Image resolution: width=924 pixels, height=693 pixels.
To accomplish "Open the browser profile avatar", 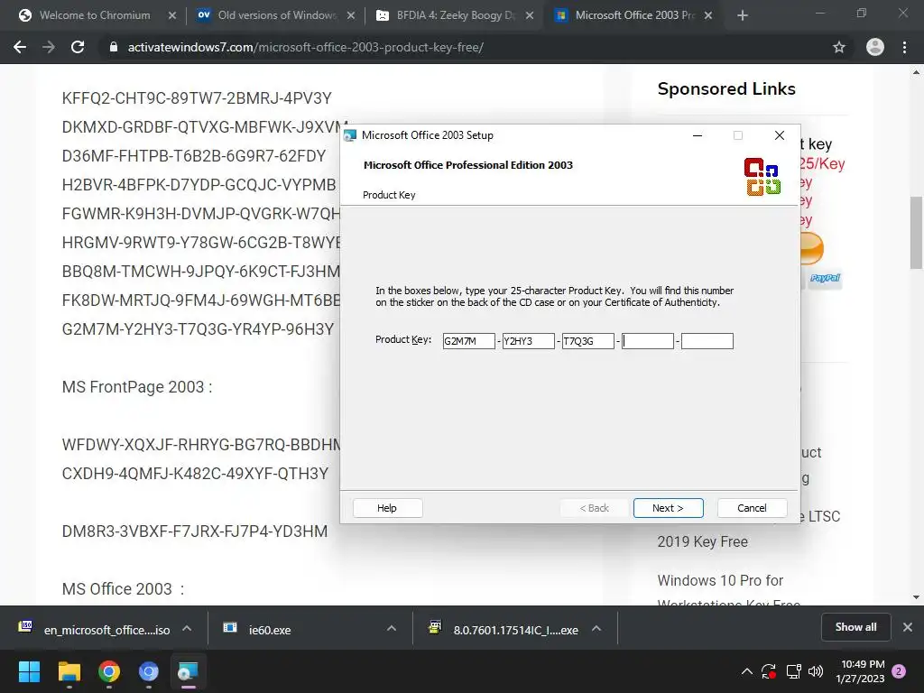I will tap(875, 47).
